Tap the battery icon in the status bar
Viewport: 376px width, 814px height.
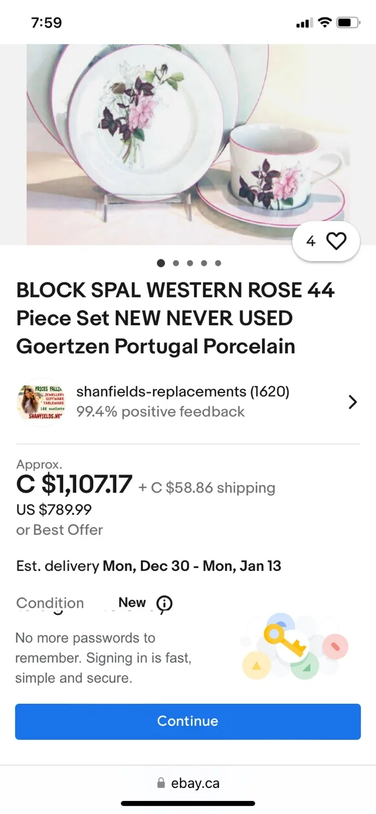tap(347, 22)
